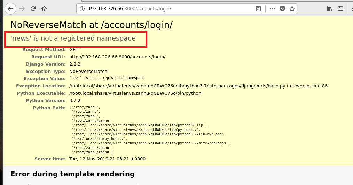The height and width of the screenshot is (185, 353).
Task: Open the browser home page
Action: (44, 9)
